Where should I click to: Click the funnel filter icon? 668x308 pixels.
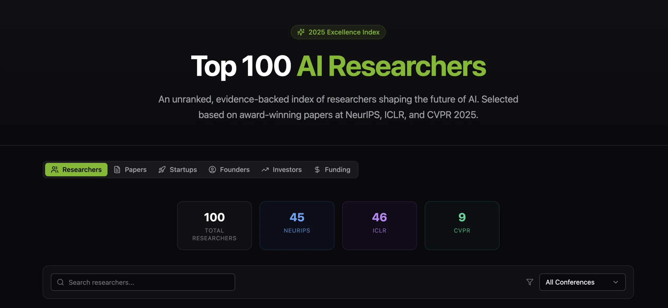pyautogui.click(x=529, y=282)
